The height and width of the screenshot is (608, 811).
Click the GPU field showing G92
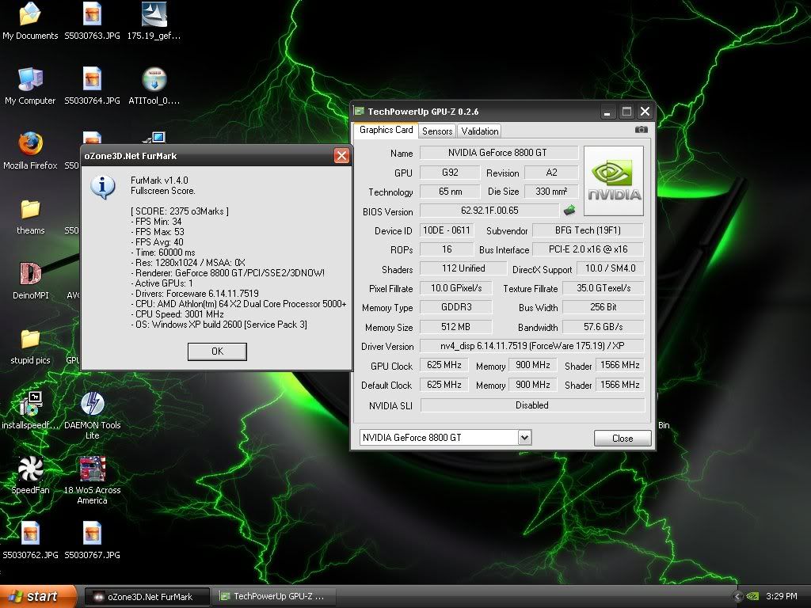pos(450,172)
